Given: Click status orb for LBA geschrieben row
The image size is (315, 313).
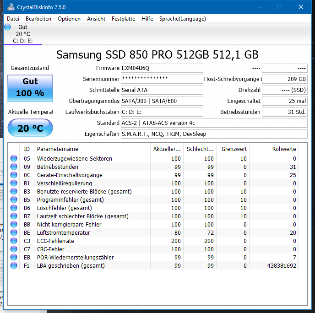Looking at the screenshot, I should point(14,265).
